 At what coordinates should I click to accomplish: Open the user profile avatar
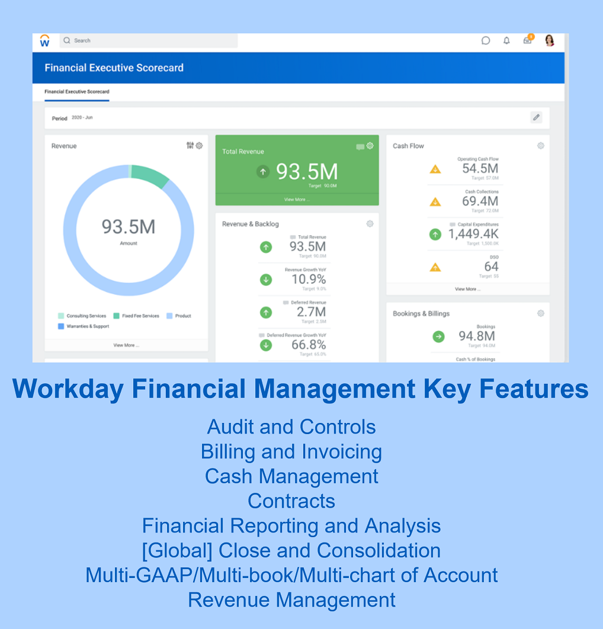(550, 40)
